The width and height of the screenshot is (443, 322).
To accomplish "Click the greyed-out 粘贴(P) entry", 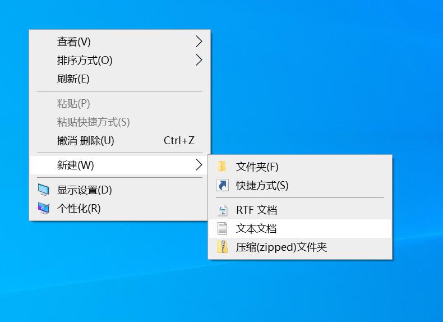I will [x=120, y=103].
